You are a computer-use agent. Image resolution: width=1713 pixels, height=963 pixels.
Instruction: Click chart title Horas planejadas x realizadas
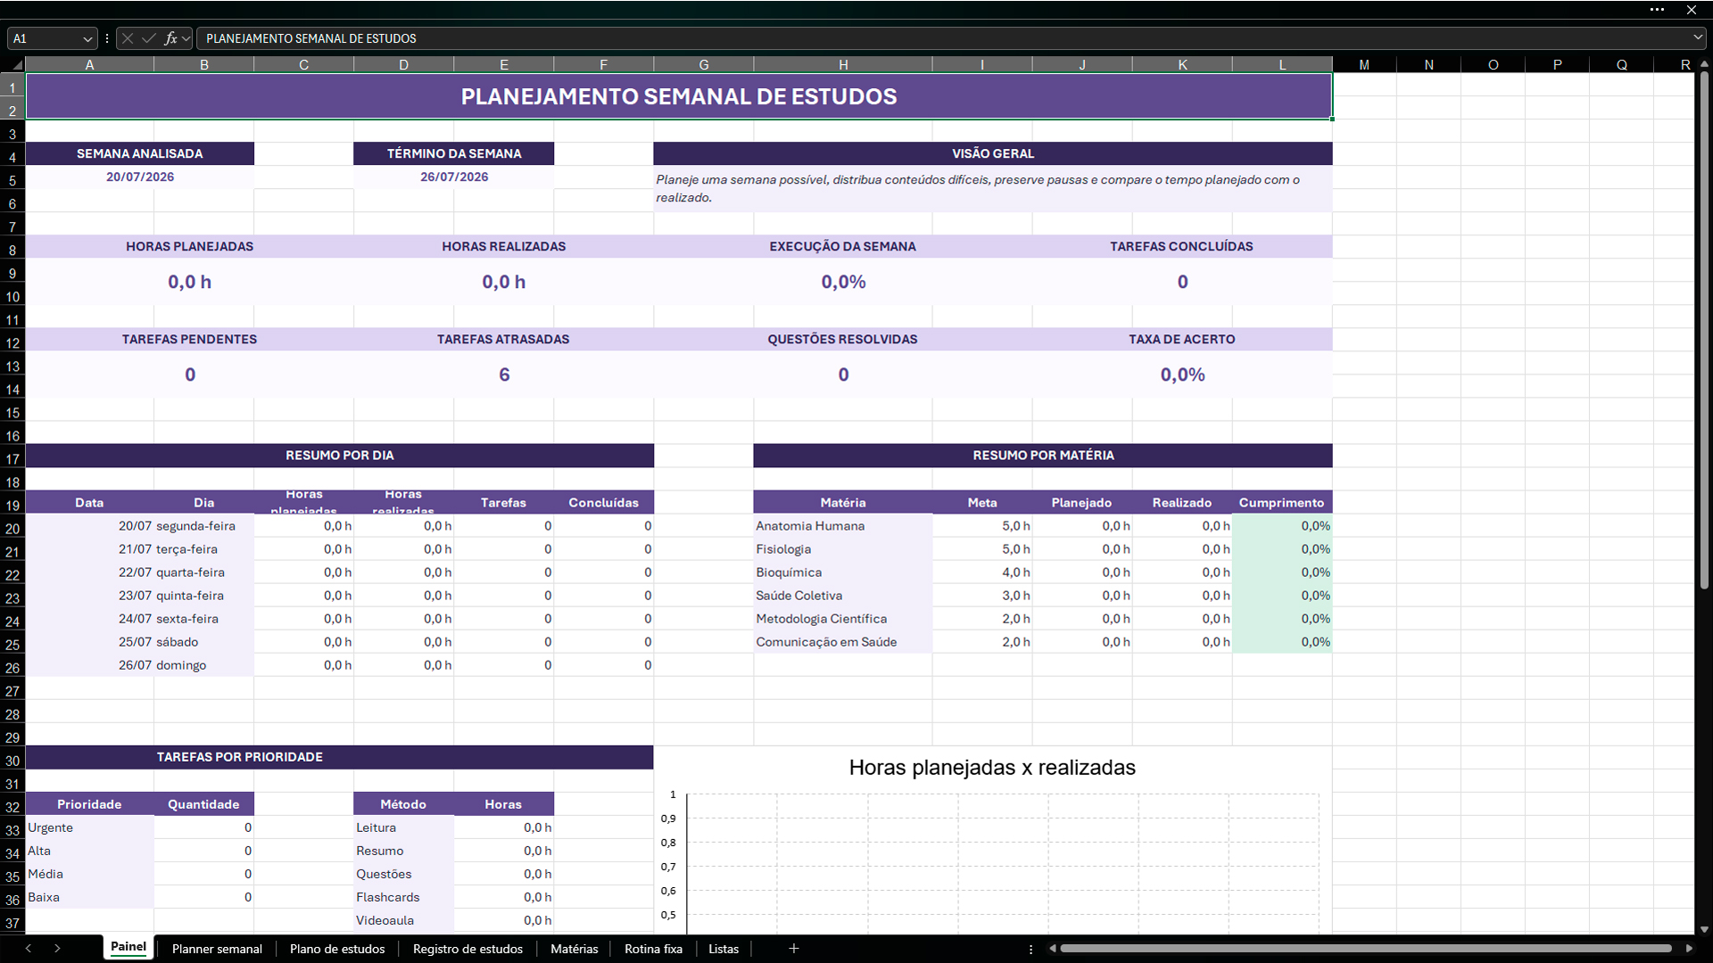coord(992,768)
